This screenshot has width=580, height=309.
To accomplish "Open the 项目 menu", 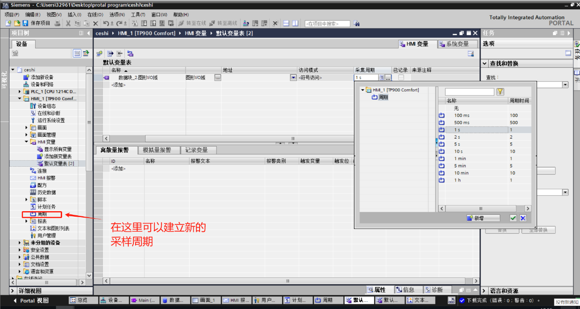I will pyautogui.click(x=12, y=15).
